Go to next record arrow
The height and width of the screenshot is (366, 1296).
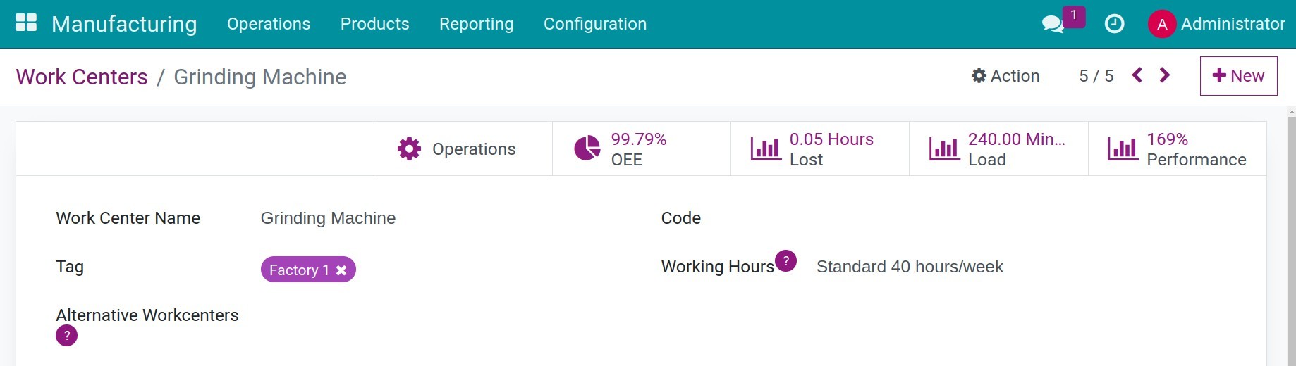tap(1165, 75)
